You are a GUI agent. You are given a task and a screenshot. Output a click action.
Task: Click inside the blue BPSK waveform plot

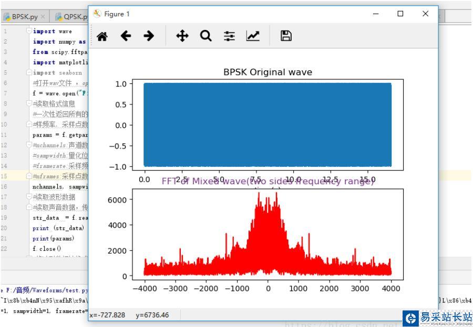[x=268, y=125]
